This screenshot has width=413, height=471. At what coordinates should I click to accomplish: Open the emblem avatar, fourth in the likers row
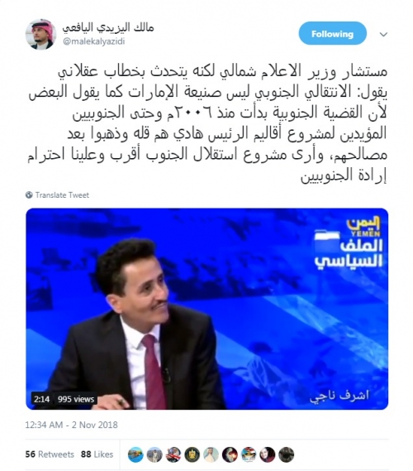click(192, 454)
